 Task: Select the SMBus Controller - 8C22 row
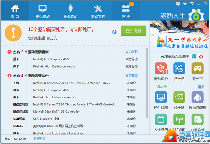click(75, 83)
